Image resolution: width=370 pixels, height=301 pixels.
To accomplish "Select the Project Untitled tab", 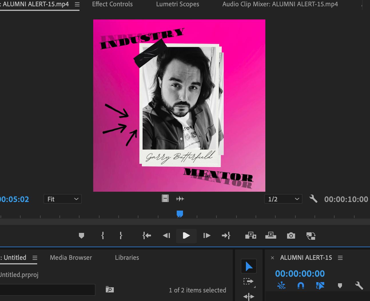I will [13, 258].
